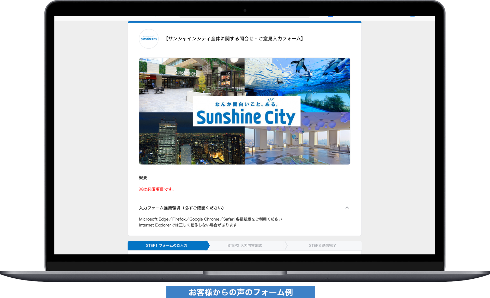Viewport: 490px width, 298px height.
Task: Click the Internet Explorer warning line
Action: tap(188, 225)
